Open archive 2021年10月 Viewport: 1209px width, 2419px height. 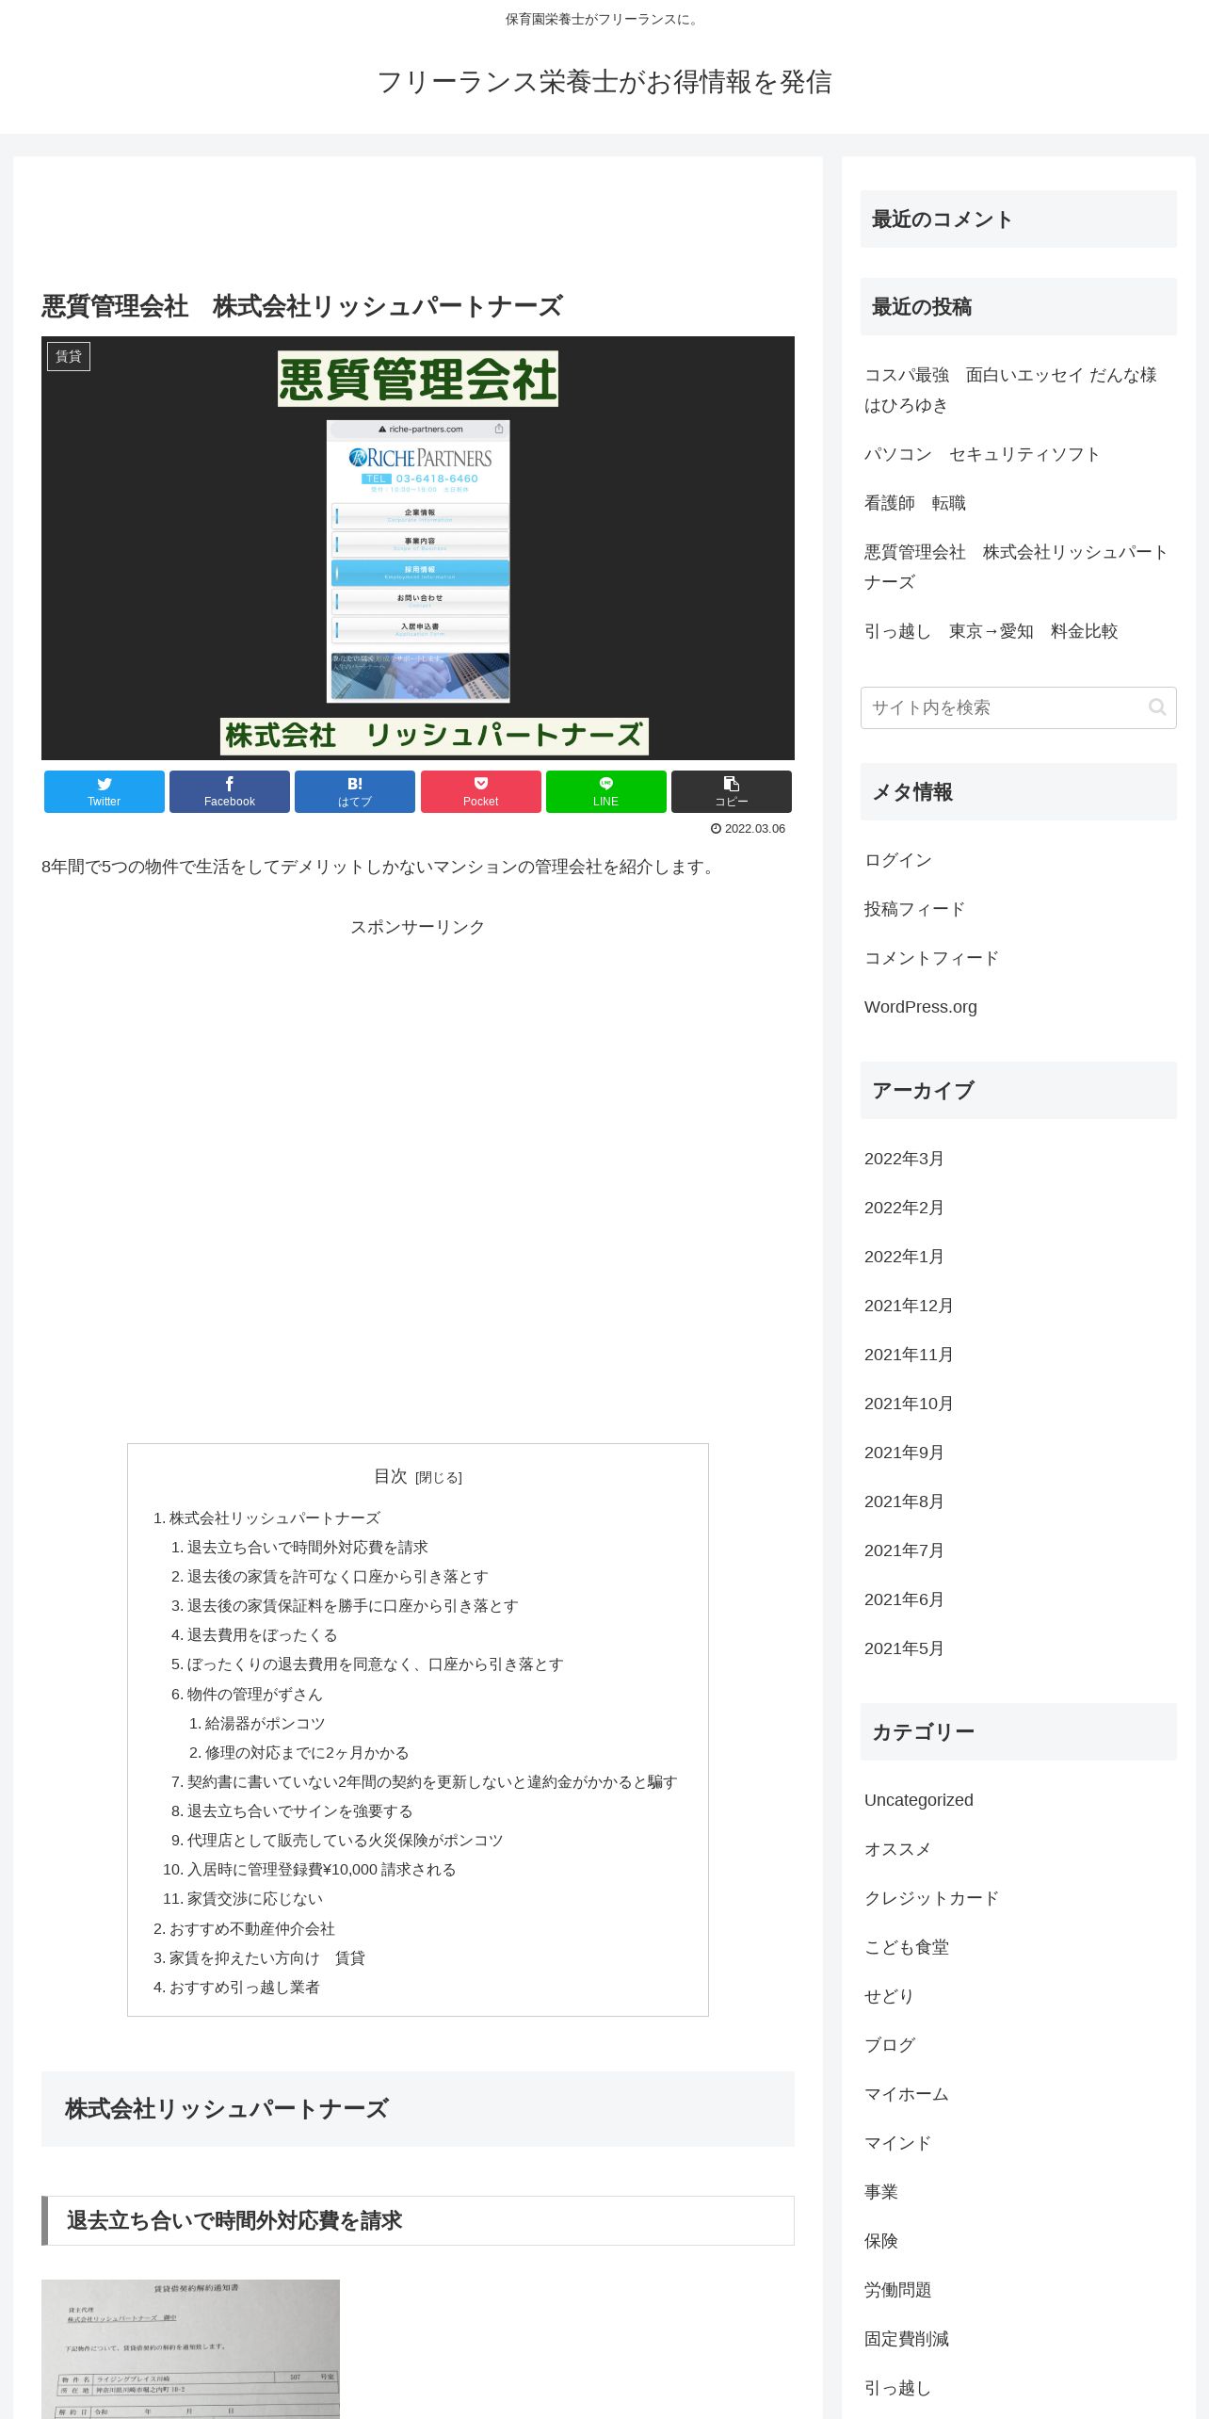click(909, 1404)
